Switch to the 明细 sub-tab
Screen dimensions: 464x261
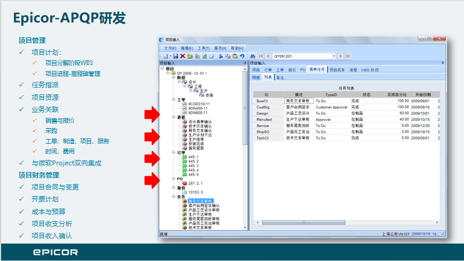256,78
